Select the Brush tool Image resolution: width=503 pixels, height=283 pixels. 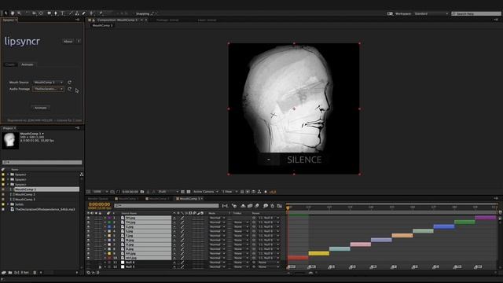[71, 13]
